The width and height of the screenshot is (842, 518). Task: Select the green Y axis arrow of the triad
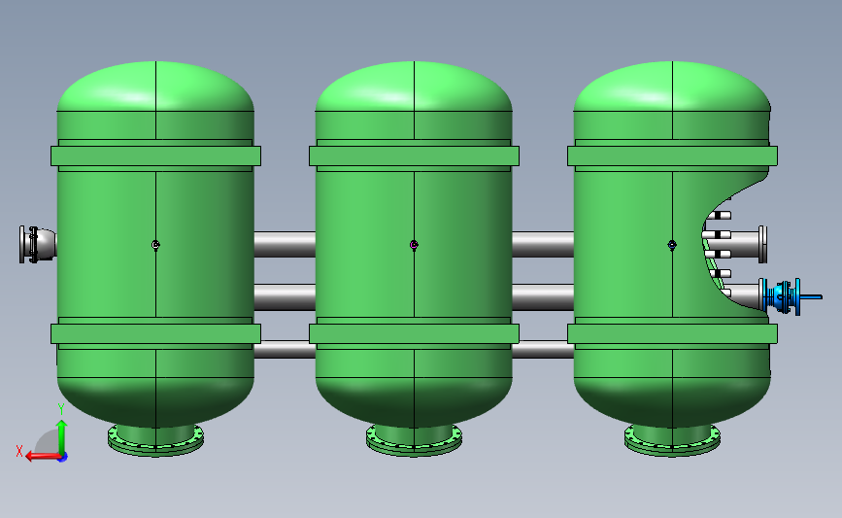[62, 437]
